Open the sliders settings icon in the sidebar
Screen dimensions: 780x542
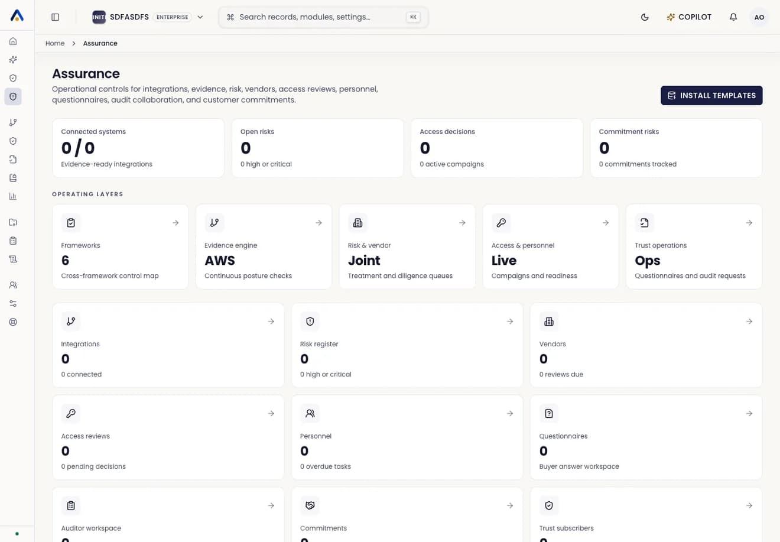pyautogui.click(x=13, y=303)
